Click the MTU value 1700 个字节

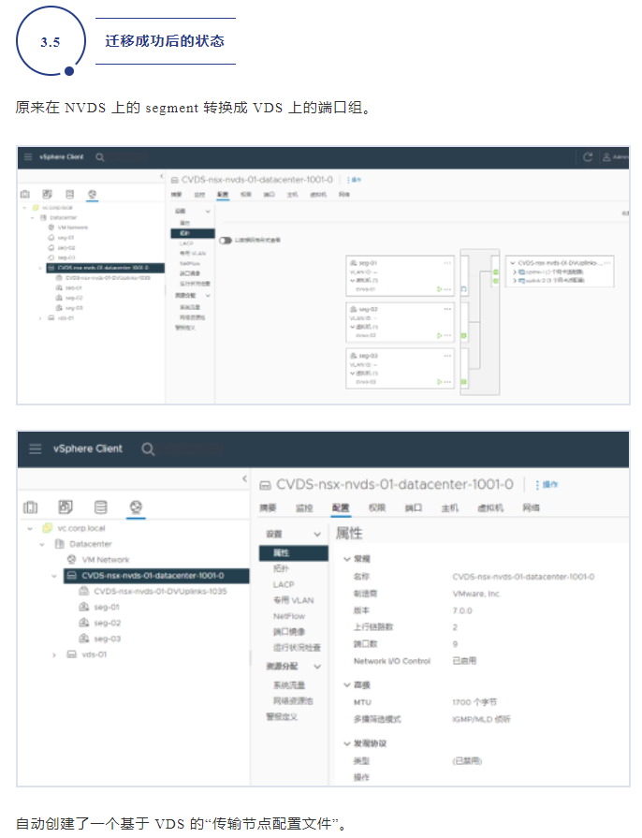click(474, 702)
